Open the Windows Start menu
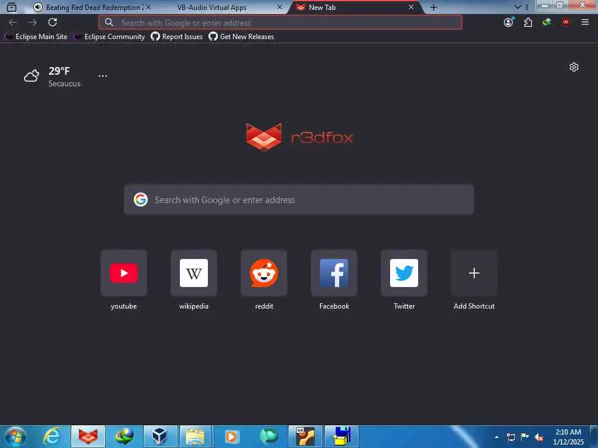The width and height of the screenshot is (598, 448). pyautogui.click(x=16, y=436)
